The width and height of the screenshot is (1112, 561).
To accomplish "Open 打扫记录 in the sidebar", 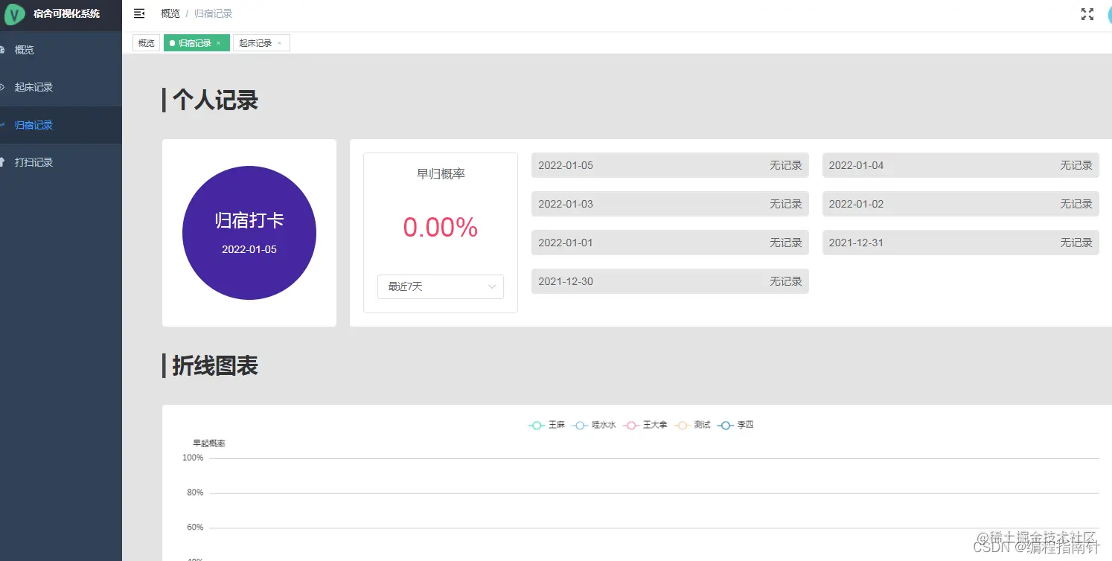I will pos(61,162).
